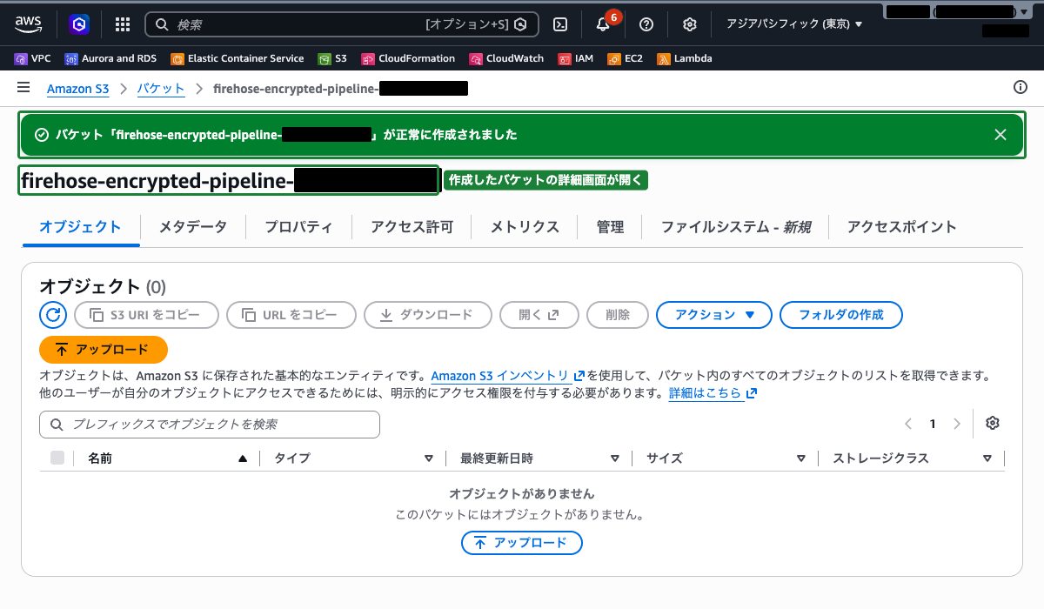The width and height of the screenshot is (1044, 609).
Task: Toggle the select-all objects checkbox
Action: click(x=57, y=458)
